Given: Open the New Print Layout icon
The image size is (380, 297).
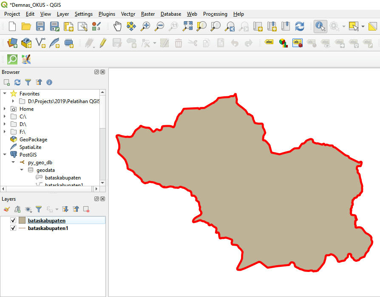Looking at the screenshot, I should pos(68,26).
